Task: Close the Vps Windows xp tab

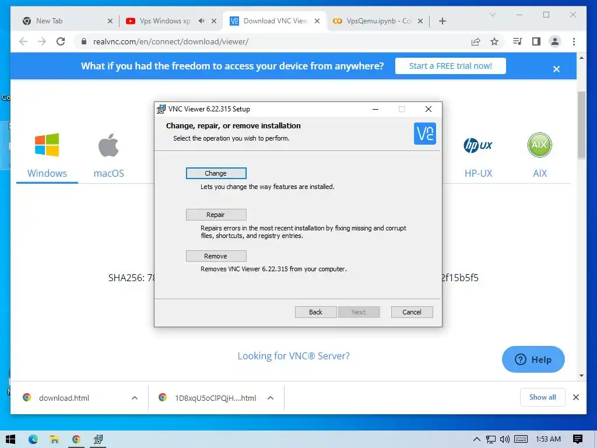Action: click(214, 21)
